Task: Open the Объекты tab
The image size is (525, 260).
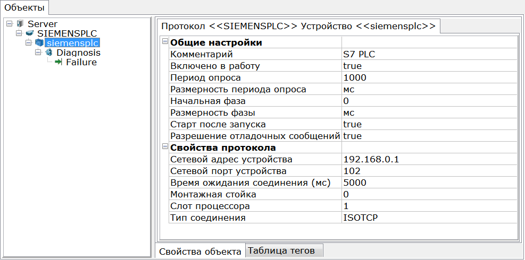Action: 24,7
